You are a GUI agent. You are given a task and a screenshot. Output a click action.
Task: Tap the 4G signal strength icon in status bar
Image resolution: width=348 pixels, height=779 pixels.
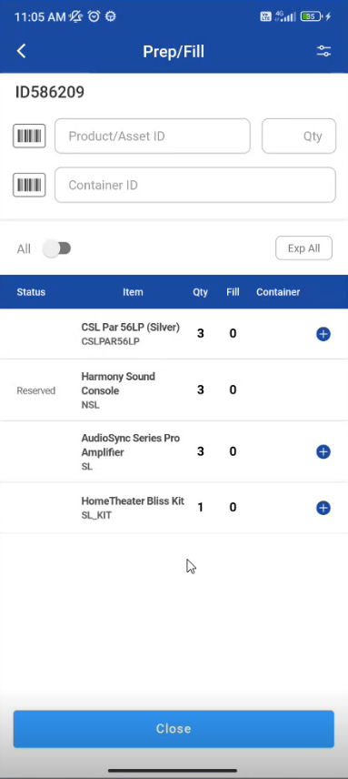click(285, 16)
